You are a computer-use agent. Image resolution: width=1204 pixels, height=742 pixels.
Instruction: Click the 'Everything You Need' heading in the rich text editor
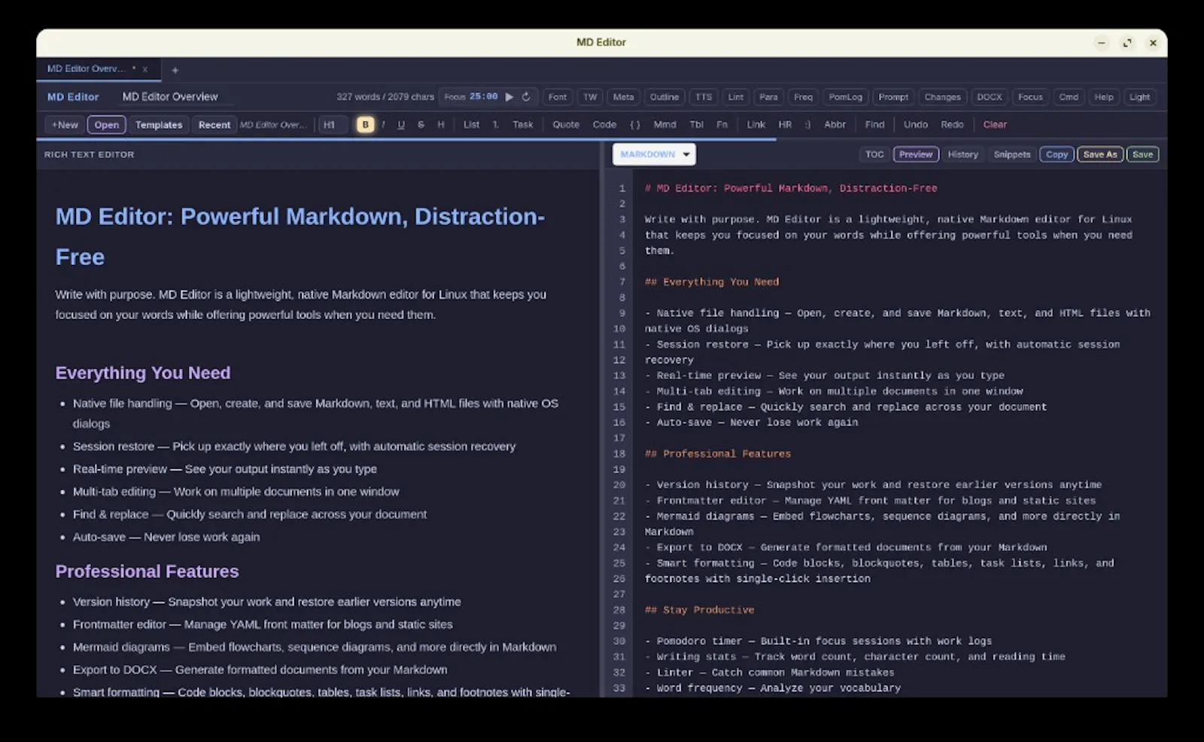pyautogui.click(x=143, y=373)
